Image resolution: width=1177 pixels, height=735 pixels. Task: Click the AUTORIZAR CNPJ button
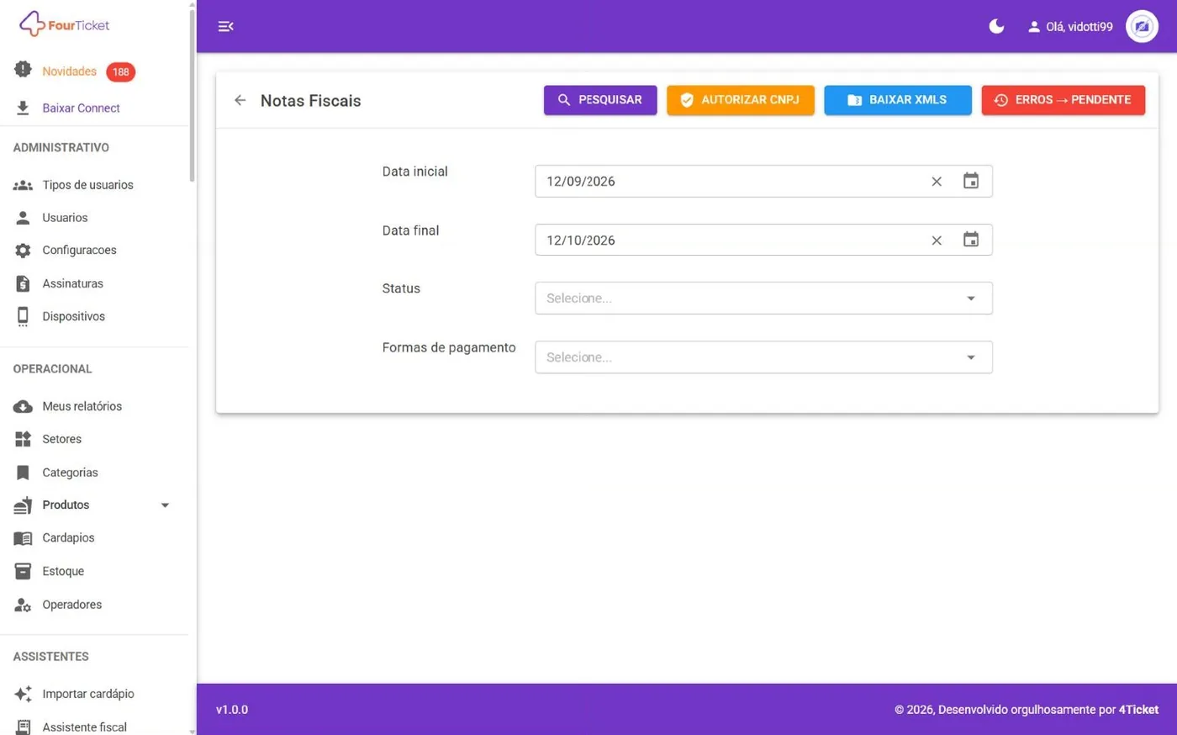741,100
